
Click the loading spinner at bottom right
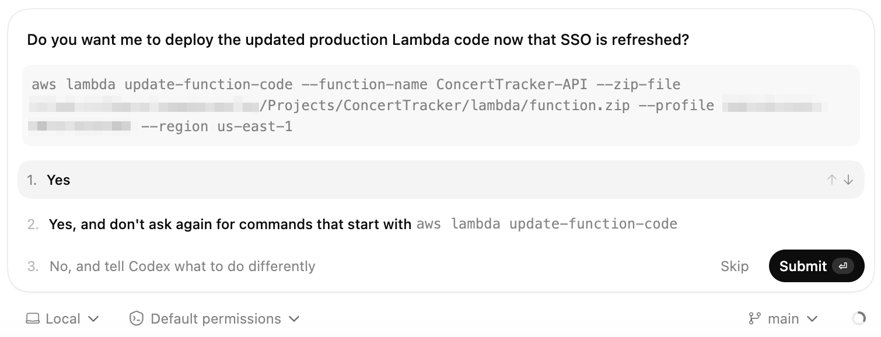pos(859,318)
